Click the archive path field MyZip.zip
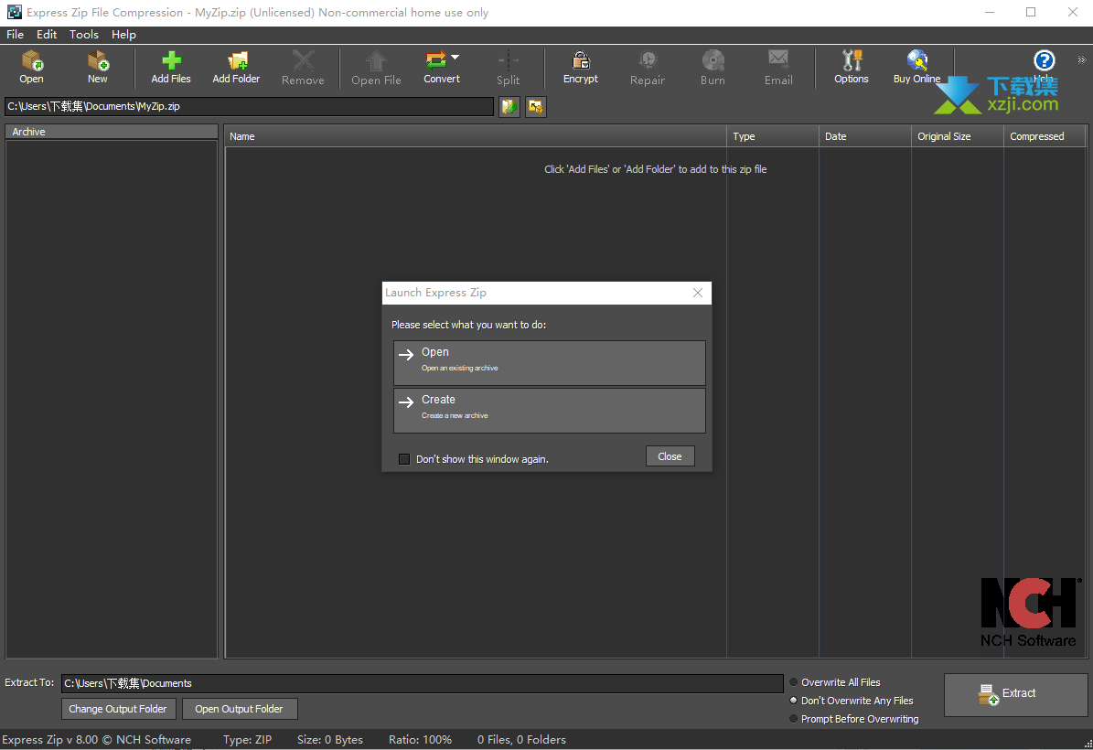1093x750 pixels. (x=249, y=107)
